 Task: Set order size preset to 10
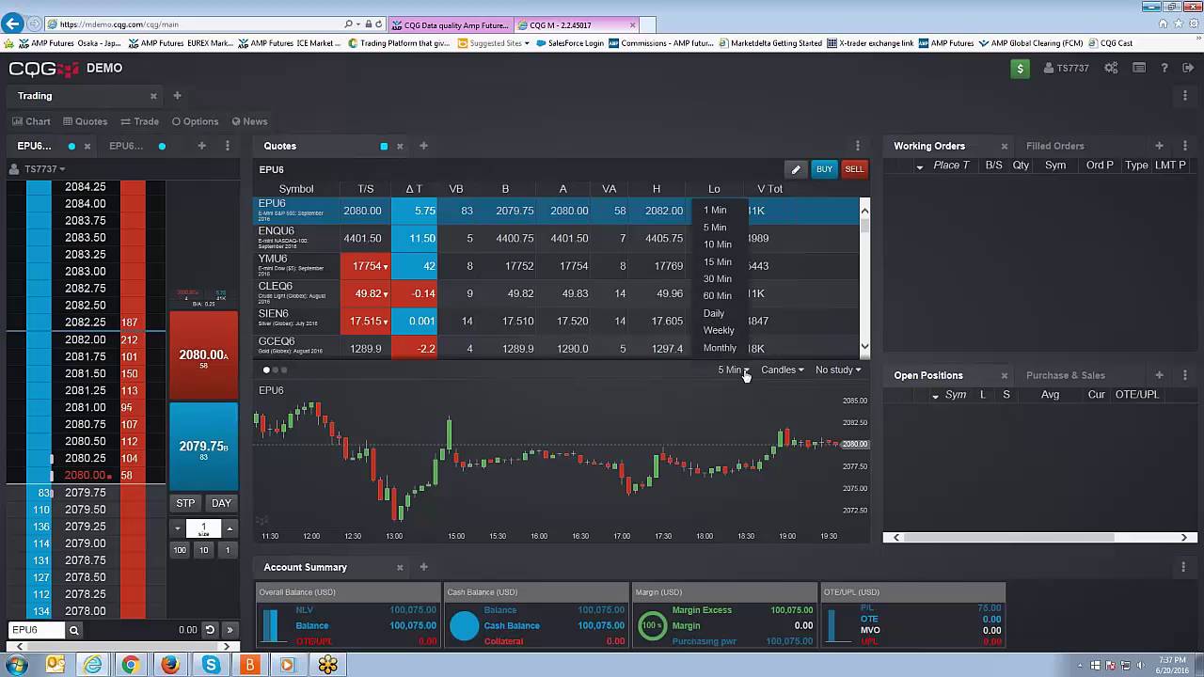coord(203,550)
